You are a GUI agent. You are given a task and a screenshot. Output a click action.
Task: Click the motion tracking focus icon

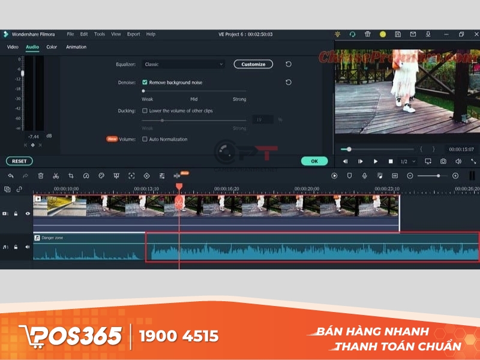(131, 176)
